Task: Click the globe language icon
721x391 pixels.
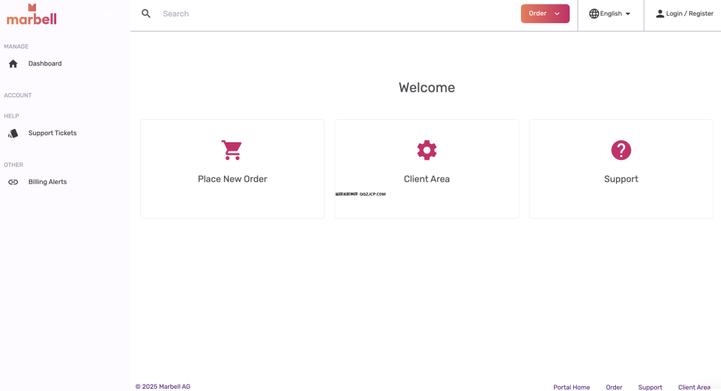Action: click(594, 13)
